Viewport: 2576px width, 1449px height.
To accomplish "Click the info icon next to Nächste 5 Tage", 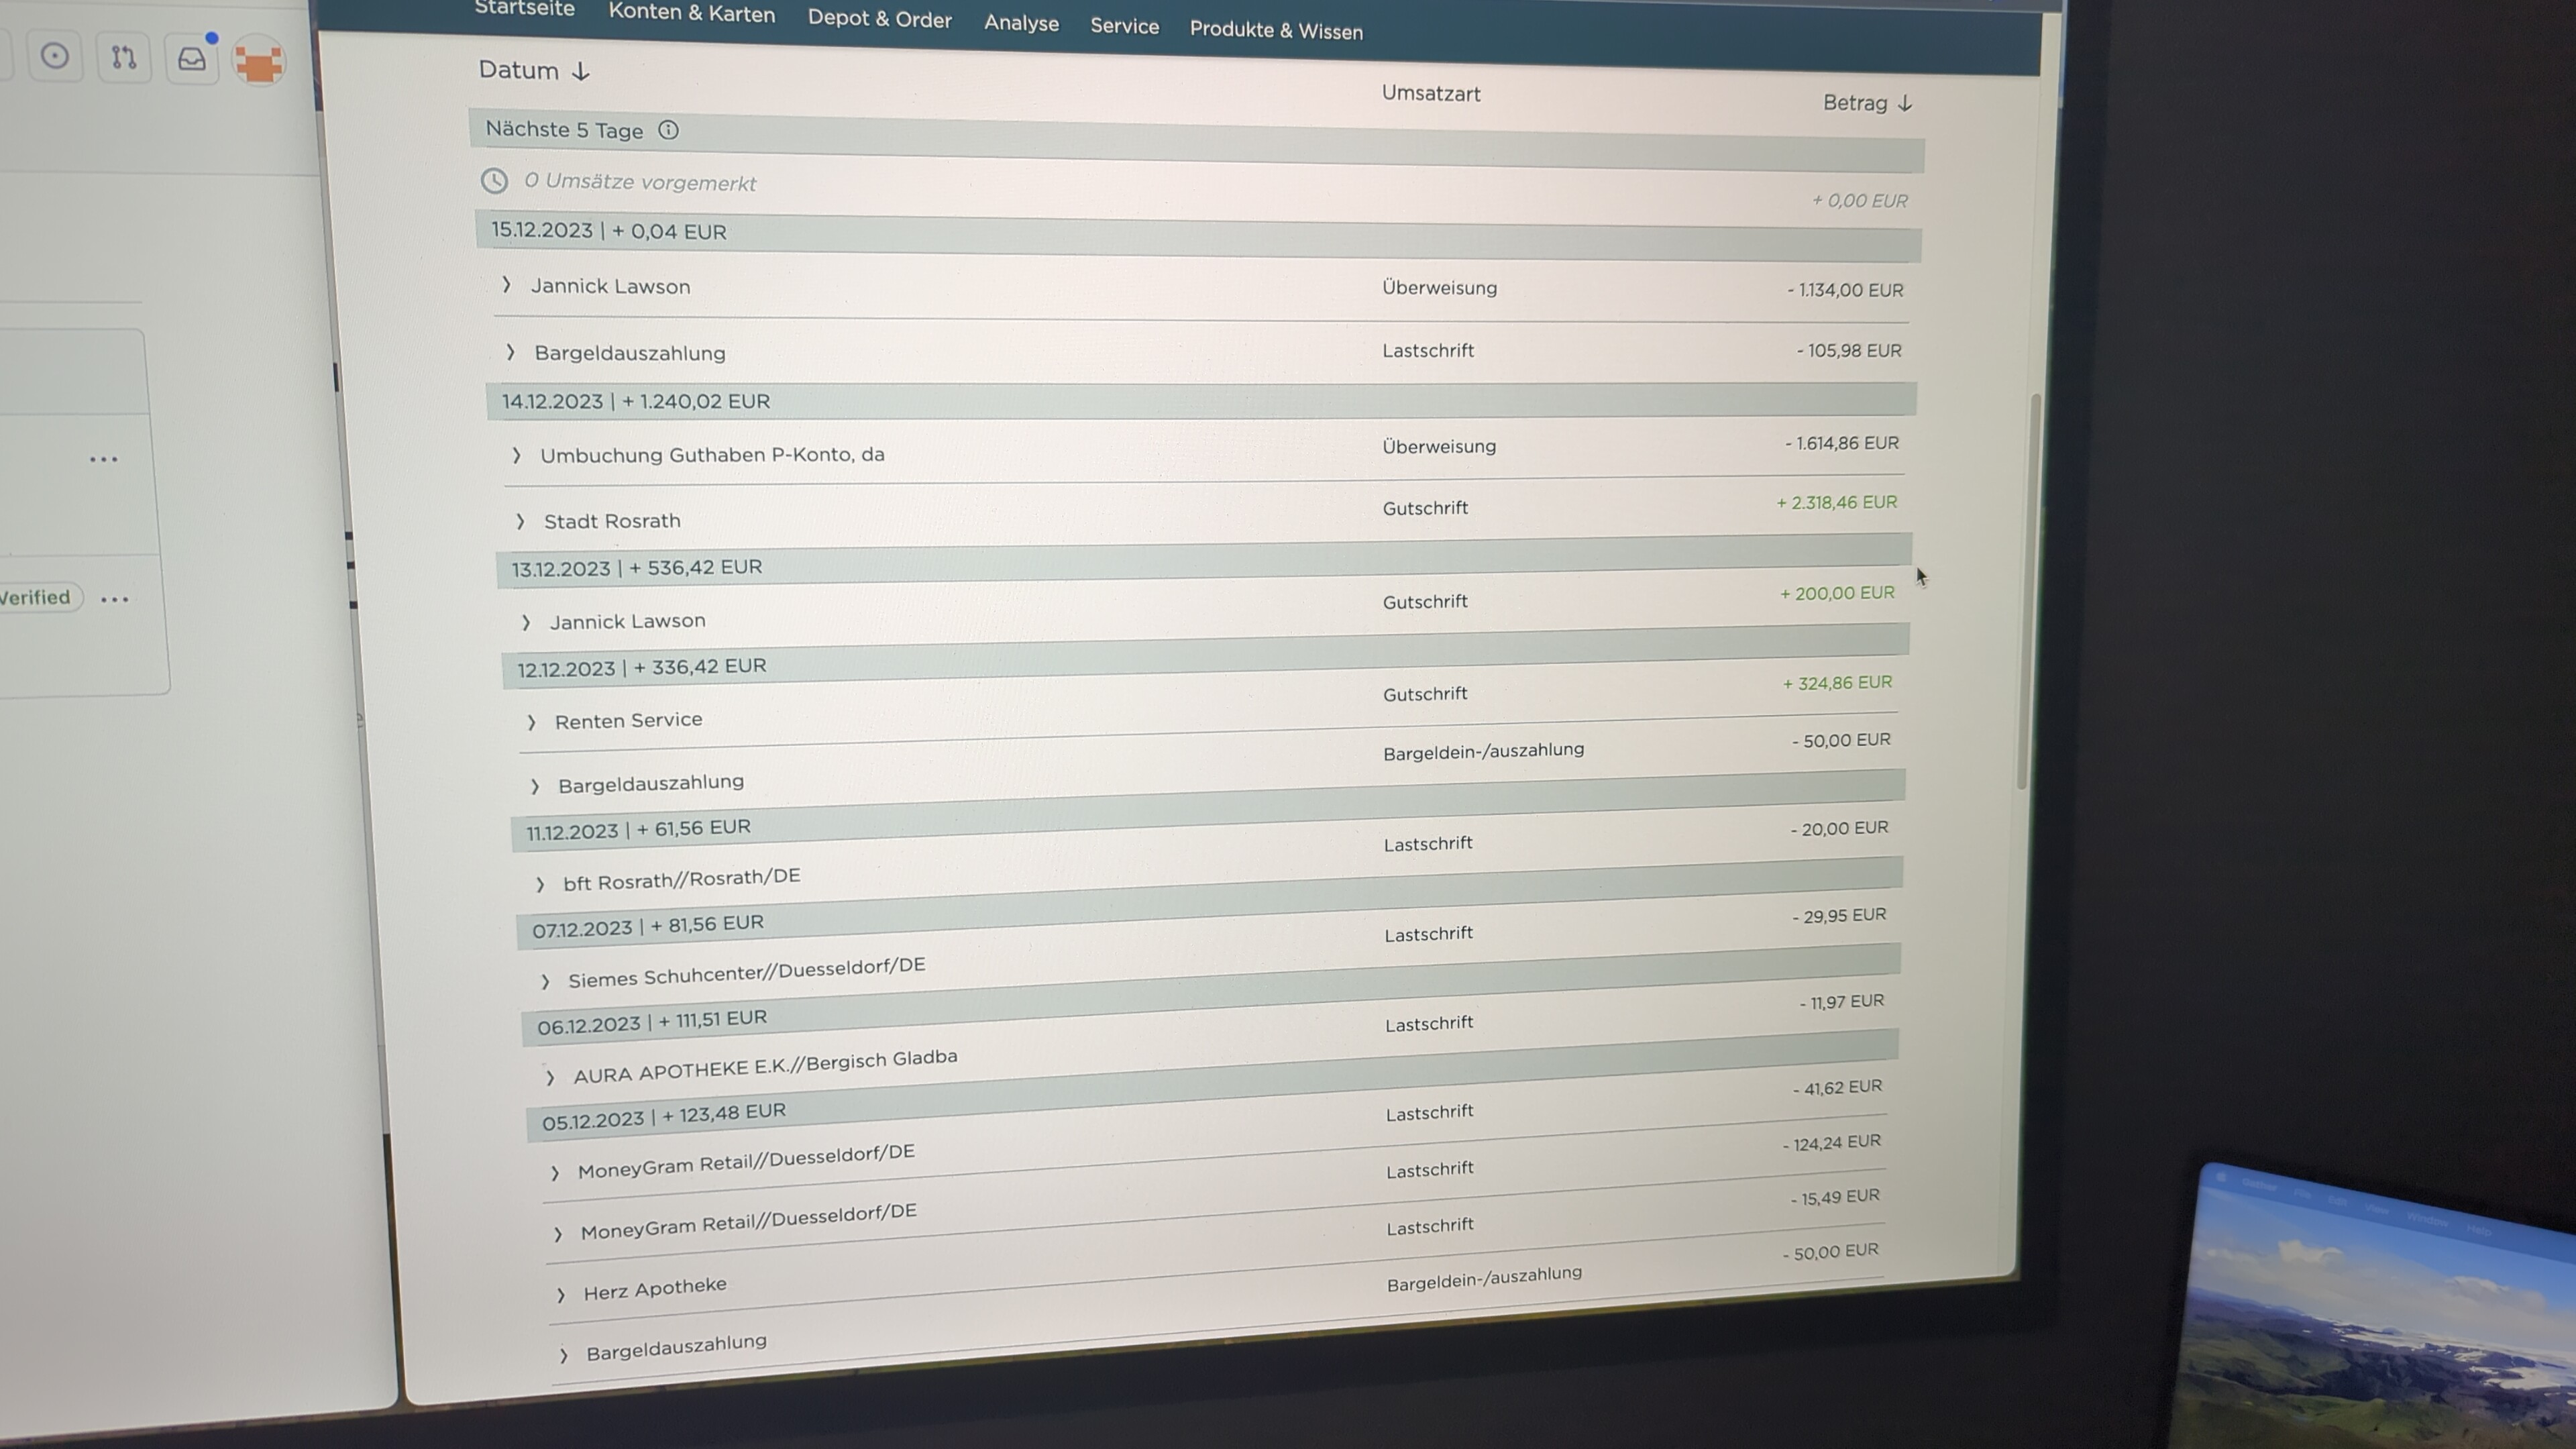I will 668,130.
